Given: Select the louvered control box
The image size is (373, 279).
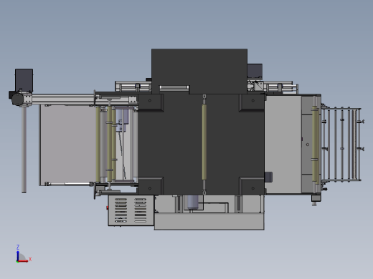Looking at the screenshot, I should [131, 210].
